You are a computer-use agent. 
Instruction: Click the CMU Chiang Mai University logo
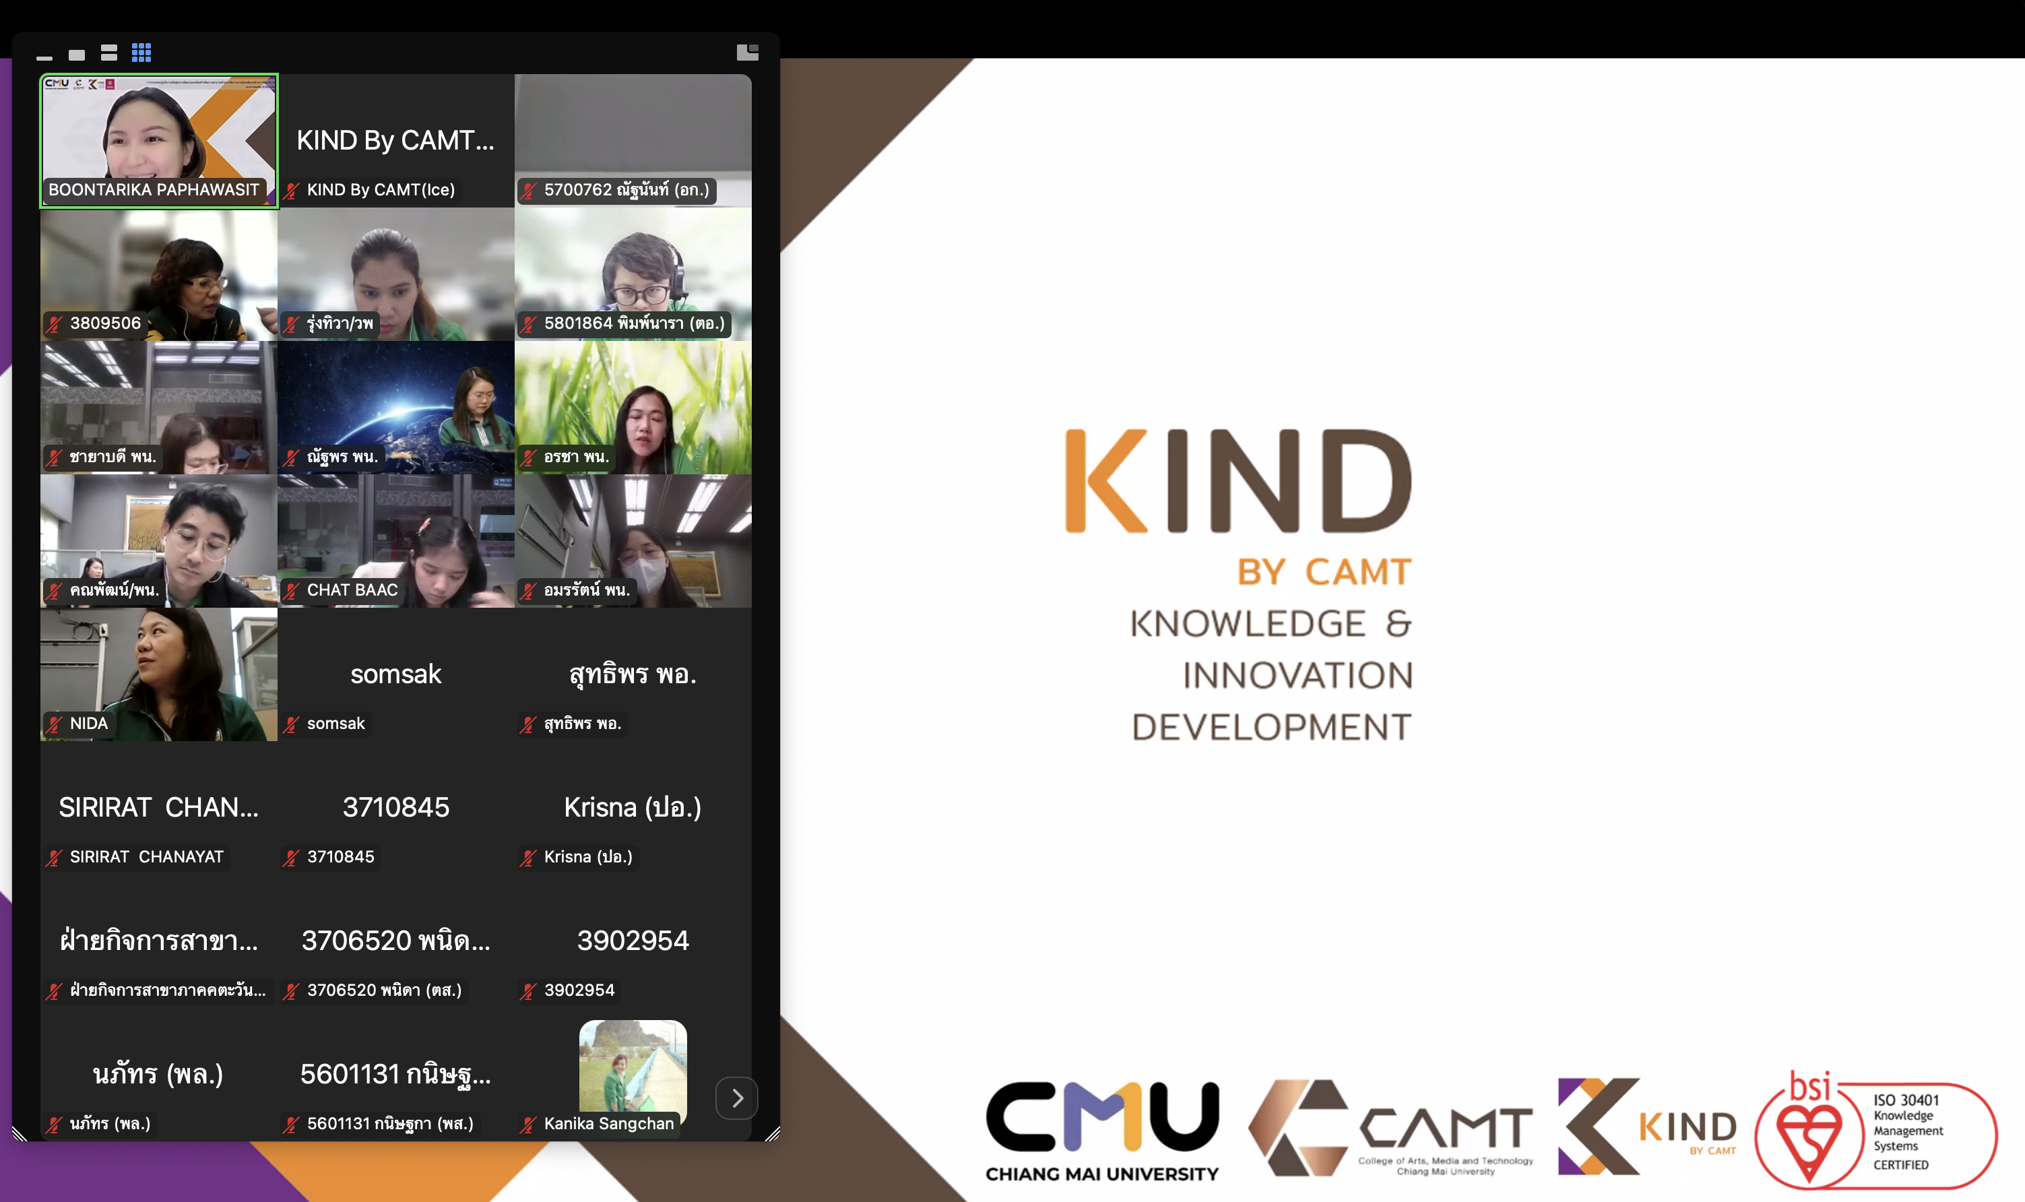pyautogui.click(x=1101, y=1131)
